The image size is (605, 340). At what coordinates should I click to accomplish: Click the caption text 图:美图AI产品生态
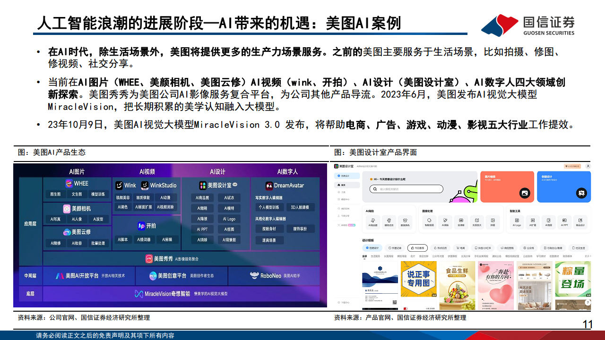coord(52,153)
